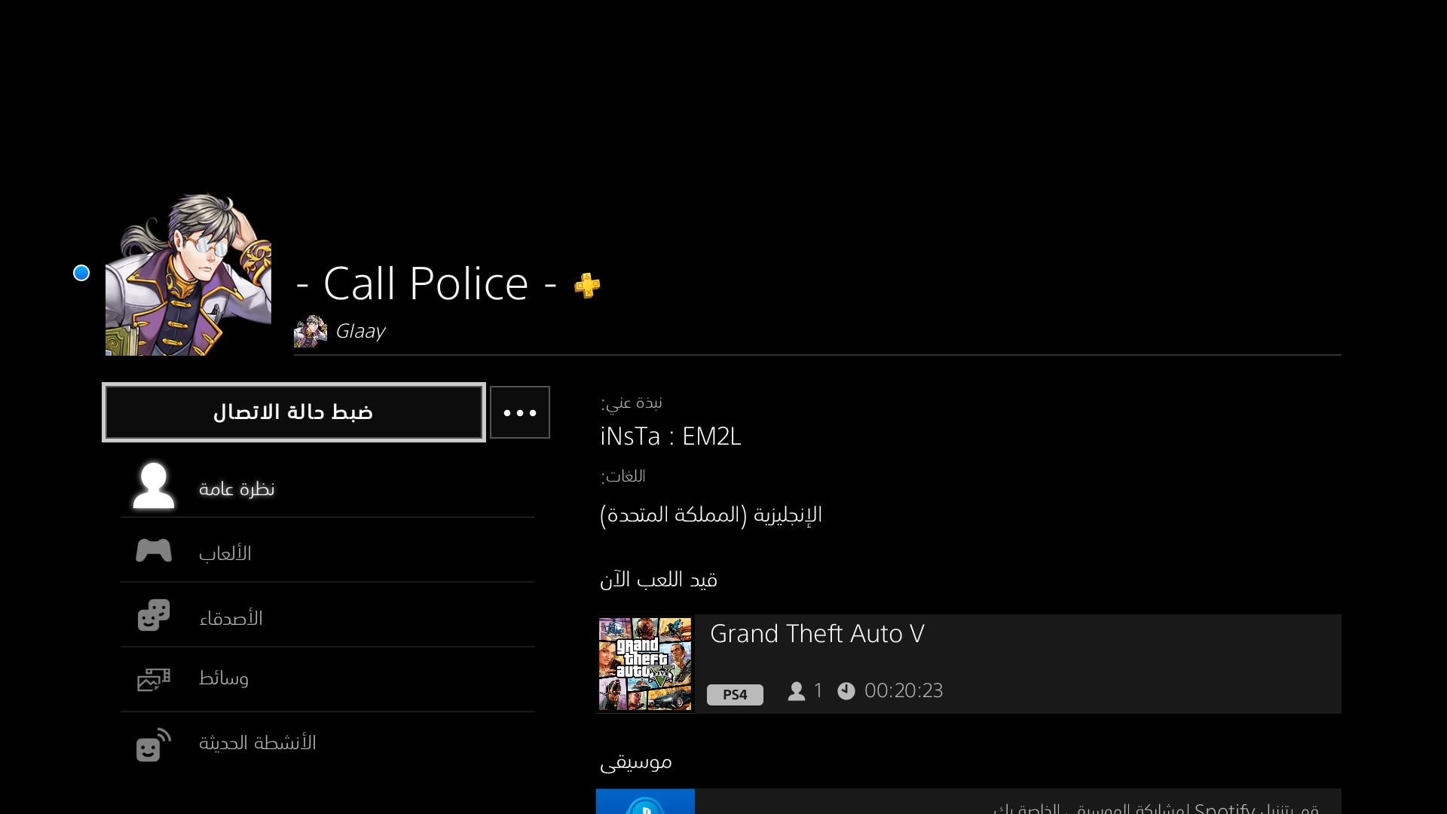Click the - Call Police - profile name
This screenshot has width=1447, height=814.
[x=427, y=284]
